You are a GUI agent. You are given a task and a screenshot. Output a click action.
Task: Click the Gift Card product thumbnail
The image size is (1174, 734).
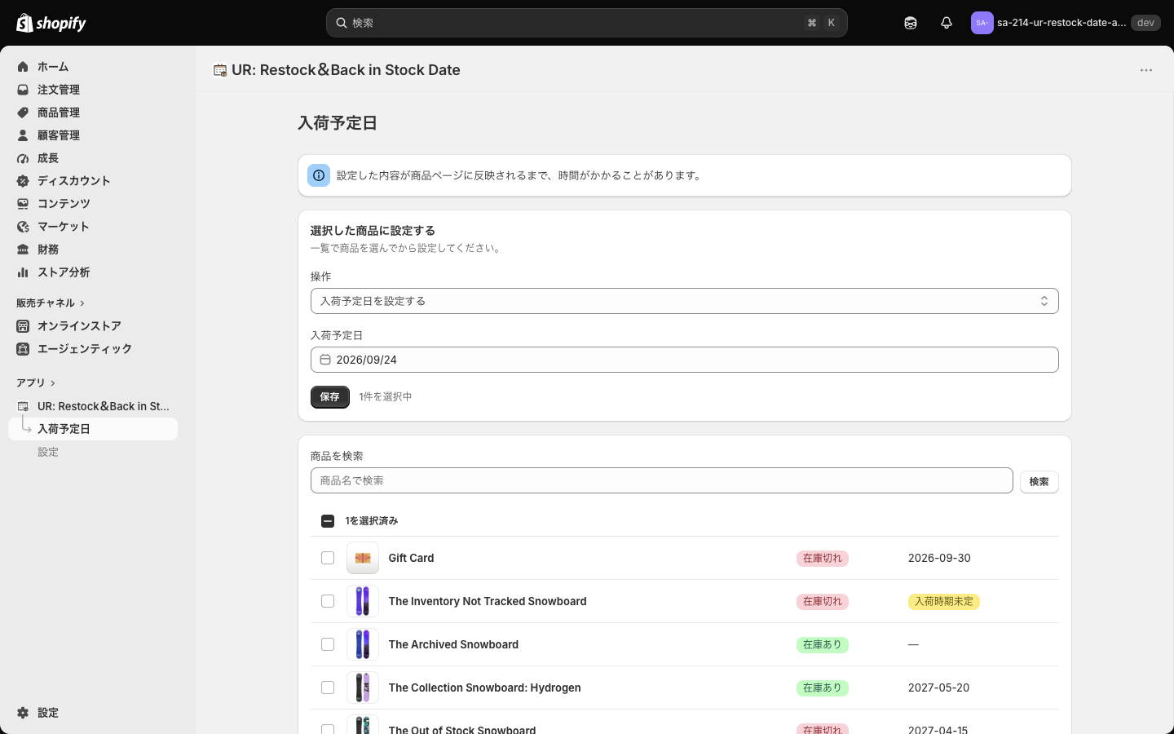coord(363,558)
